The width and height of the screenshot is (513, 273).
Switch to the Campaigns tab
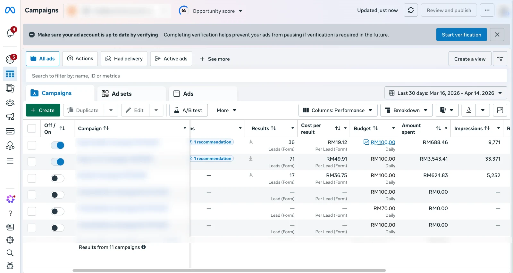click(x=60, y=93)
